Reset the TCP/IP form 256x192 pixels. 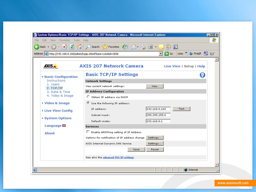click(155, 149)
